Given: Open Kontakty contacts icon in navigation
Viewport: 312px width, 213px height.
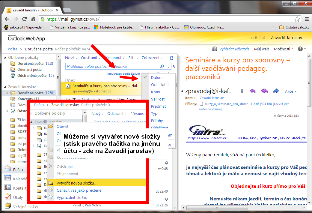Looking at the screenshot, I should coord(7,187).
